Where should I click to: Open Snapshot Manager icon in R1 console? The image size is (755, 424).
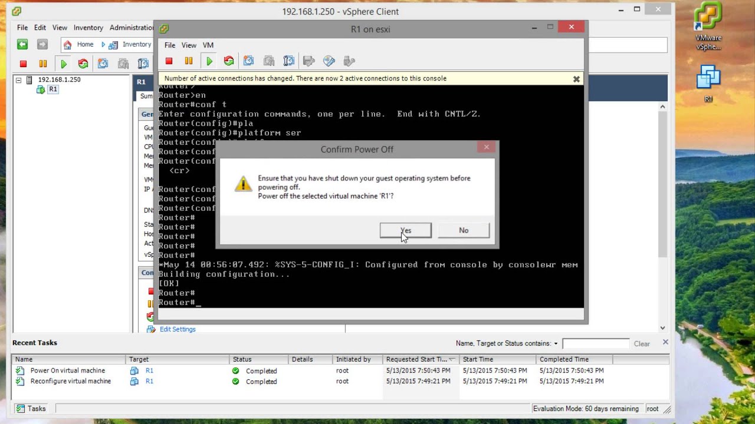(289, 61)
